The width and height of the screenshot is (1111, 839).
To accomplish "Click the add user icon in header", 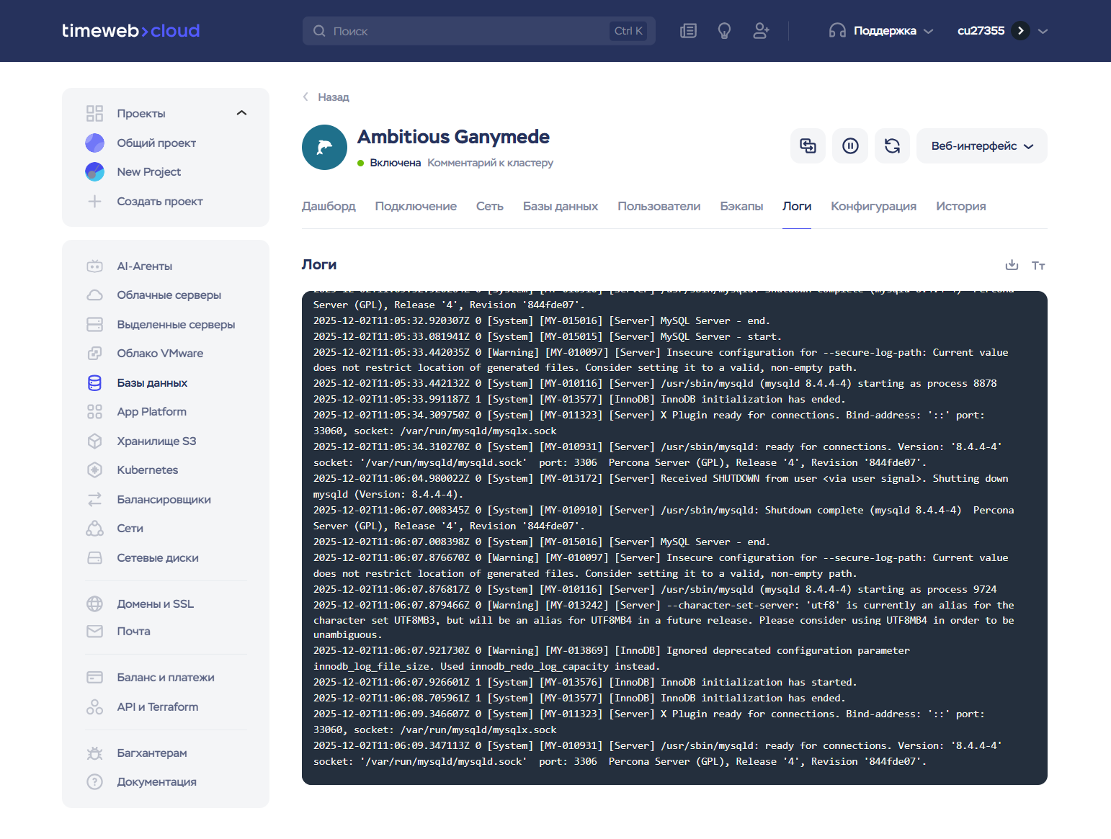I will (x=761, y=31).
